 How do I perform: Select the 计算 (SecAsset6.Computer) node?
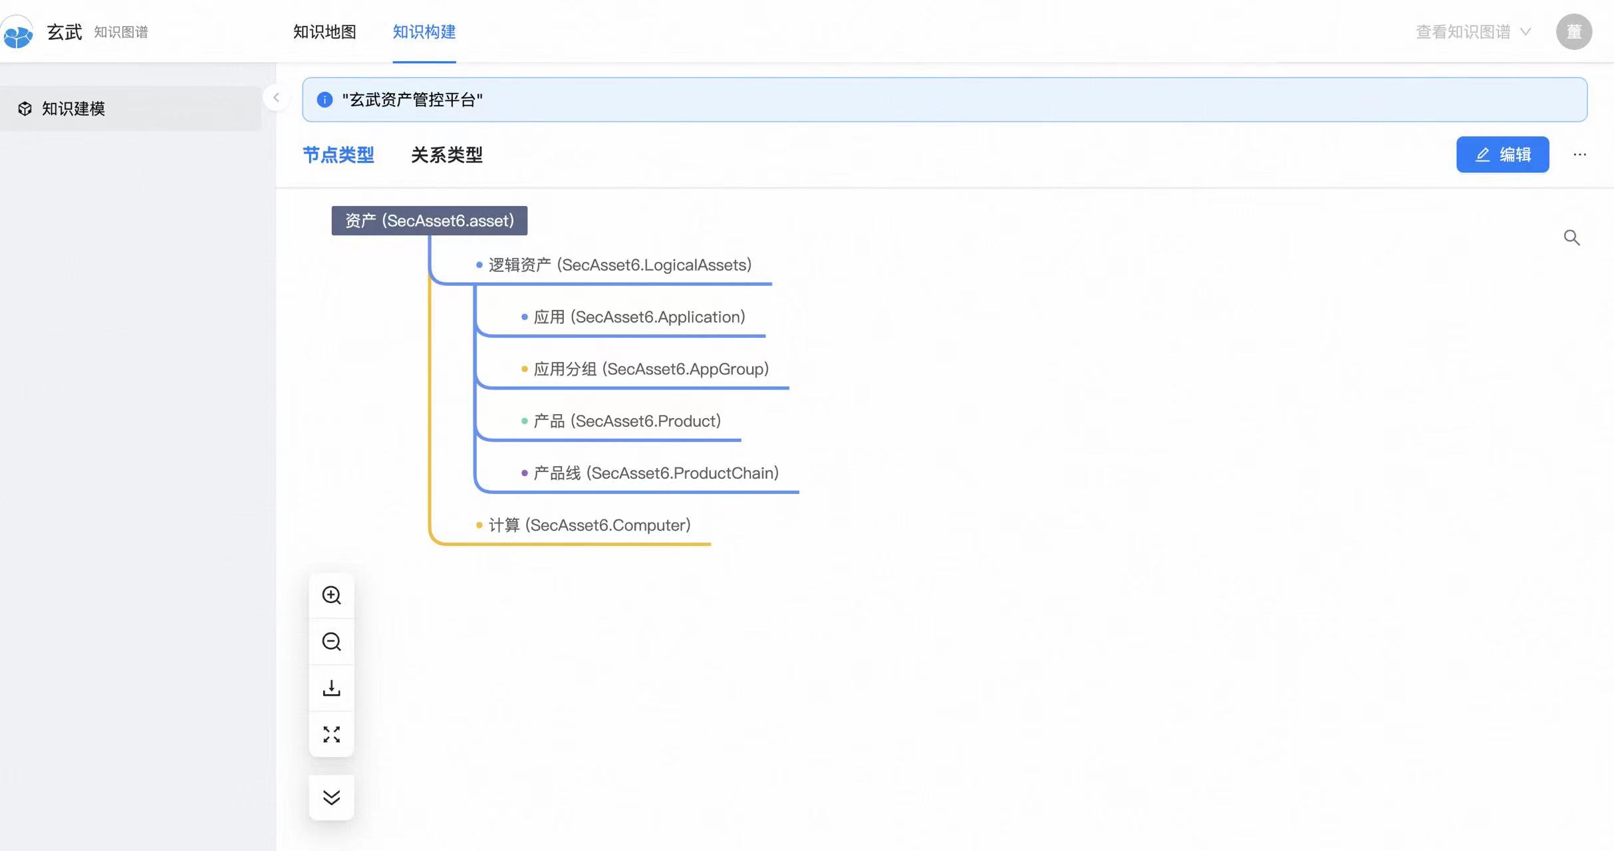tap(589, 525)
